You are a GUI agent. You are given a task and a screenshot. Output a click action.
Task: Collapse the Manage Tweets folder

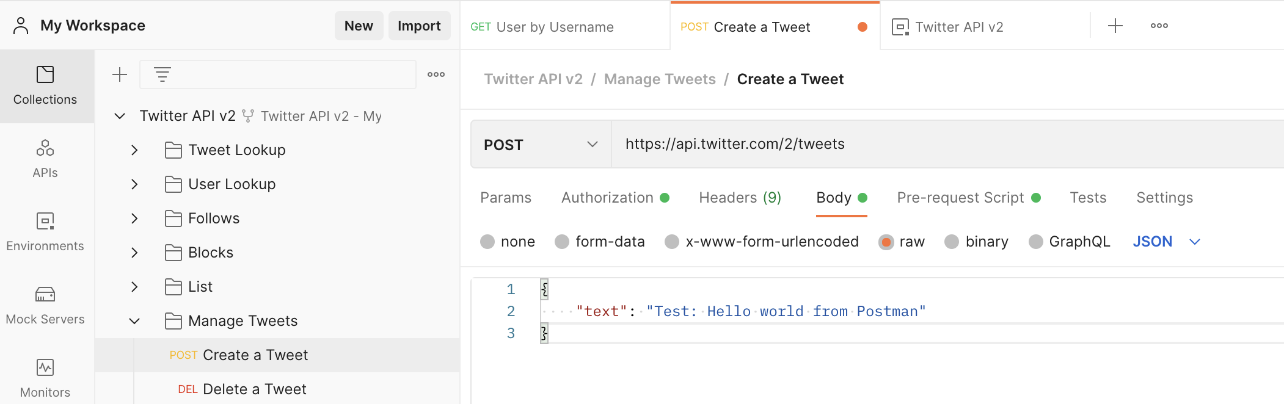[134, 321]
